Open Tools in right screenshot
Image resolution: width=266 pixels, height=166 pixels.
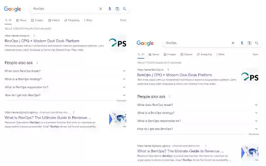[255, 54]
